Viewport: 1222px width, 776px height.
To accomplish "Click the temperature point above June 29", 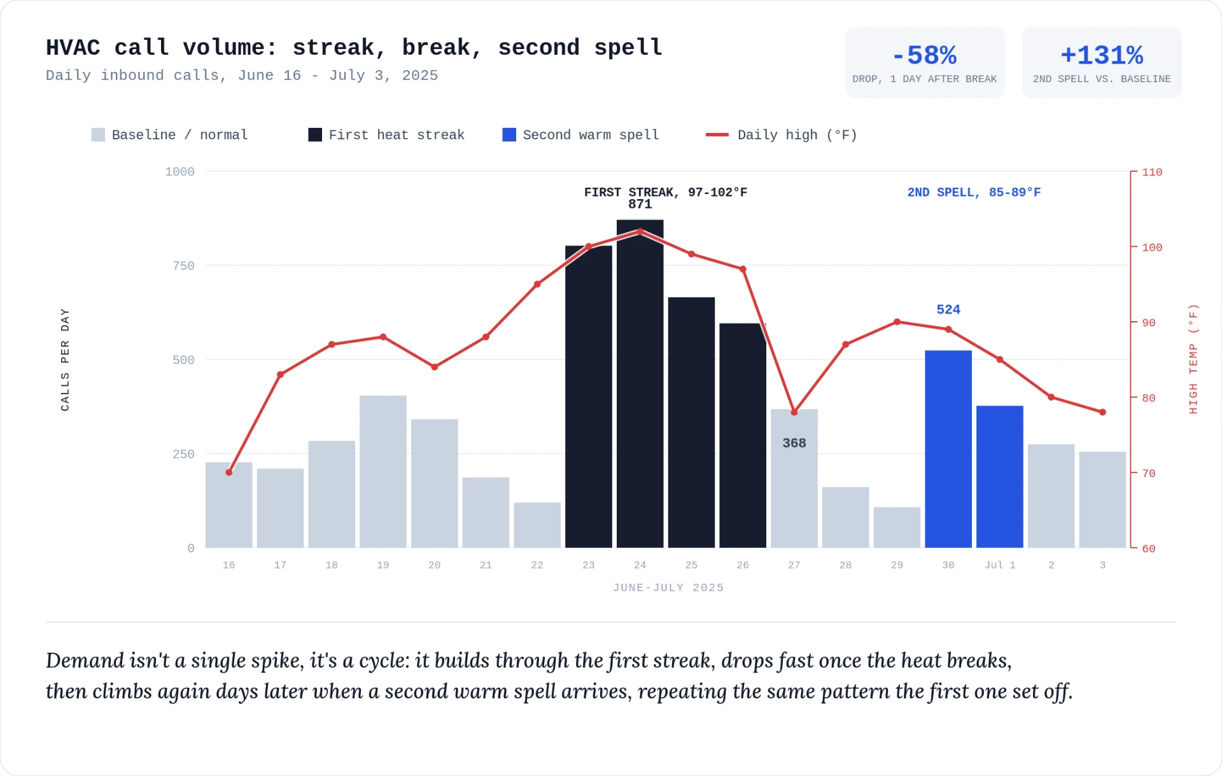I will tap(897, 322).
